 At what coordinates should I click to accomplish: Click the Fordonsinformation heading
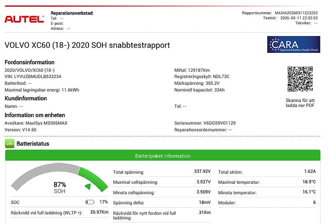coord(29,62)
